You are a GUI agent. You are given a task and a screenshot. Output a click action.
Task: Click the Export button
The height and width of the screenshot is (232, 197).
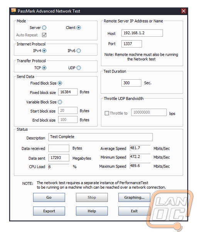tap(49, 211)
